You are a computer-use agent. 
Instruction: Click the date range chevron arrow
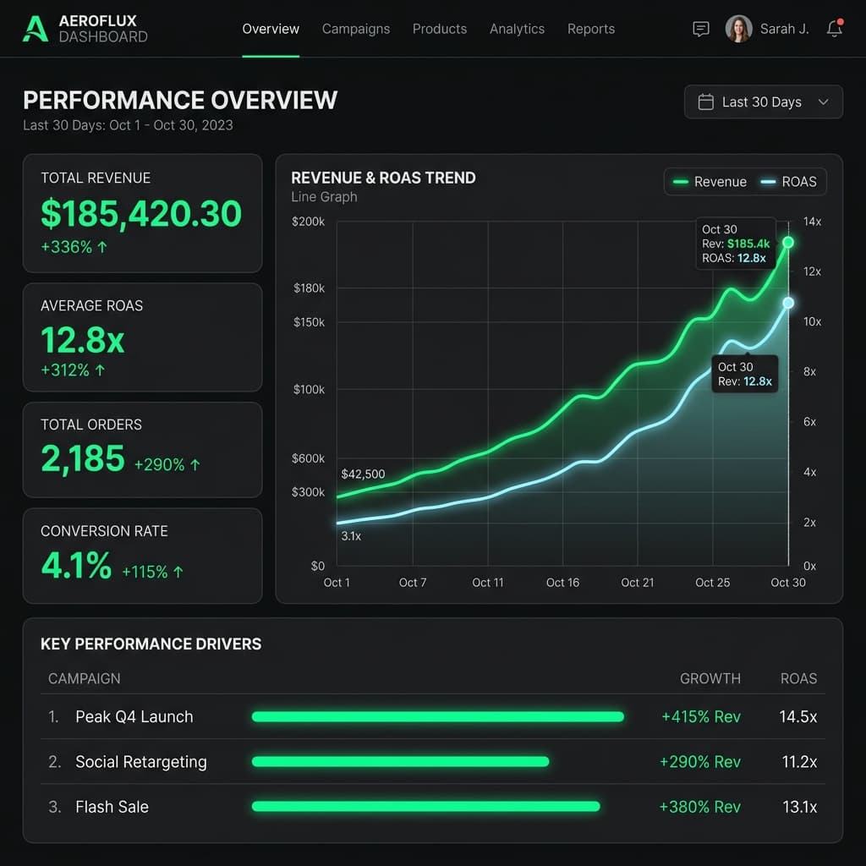[x=823, y=102]
